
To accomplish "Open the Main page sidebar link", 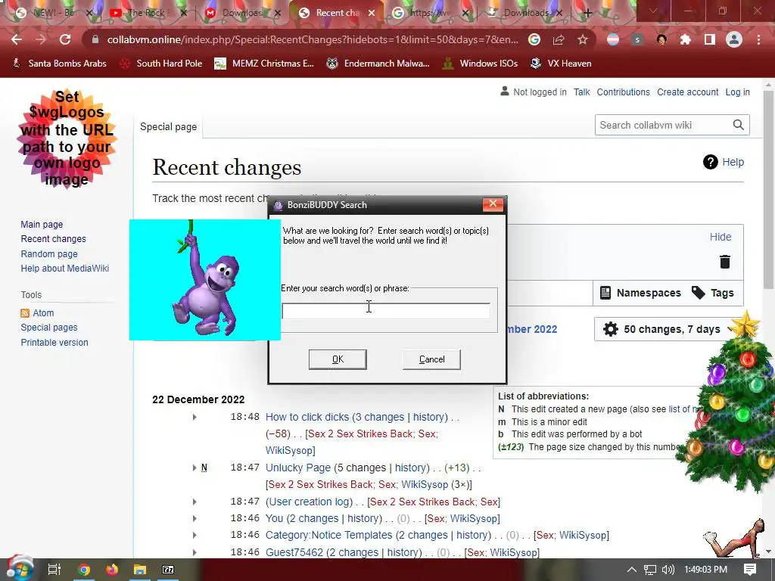I will 42,224.
